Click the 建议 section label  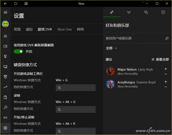pyautogui.click(x=109, y=59)
